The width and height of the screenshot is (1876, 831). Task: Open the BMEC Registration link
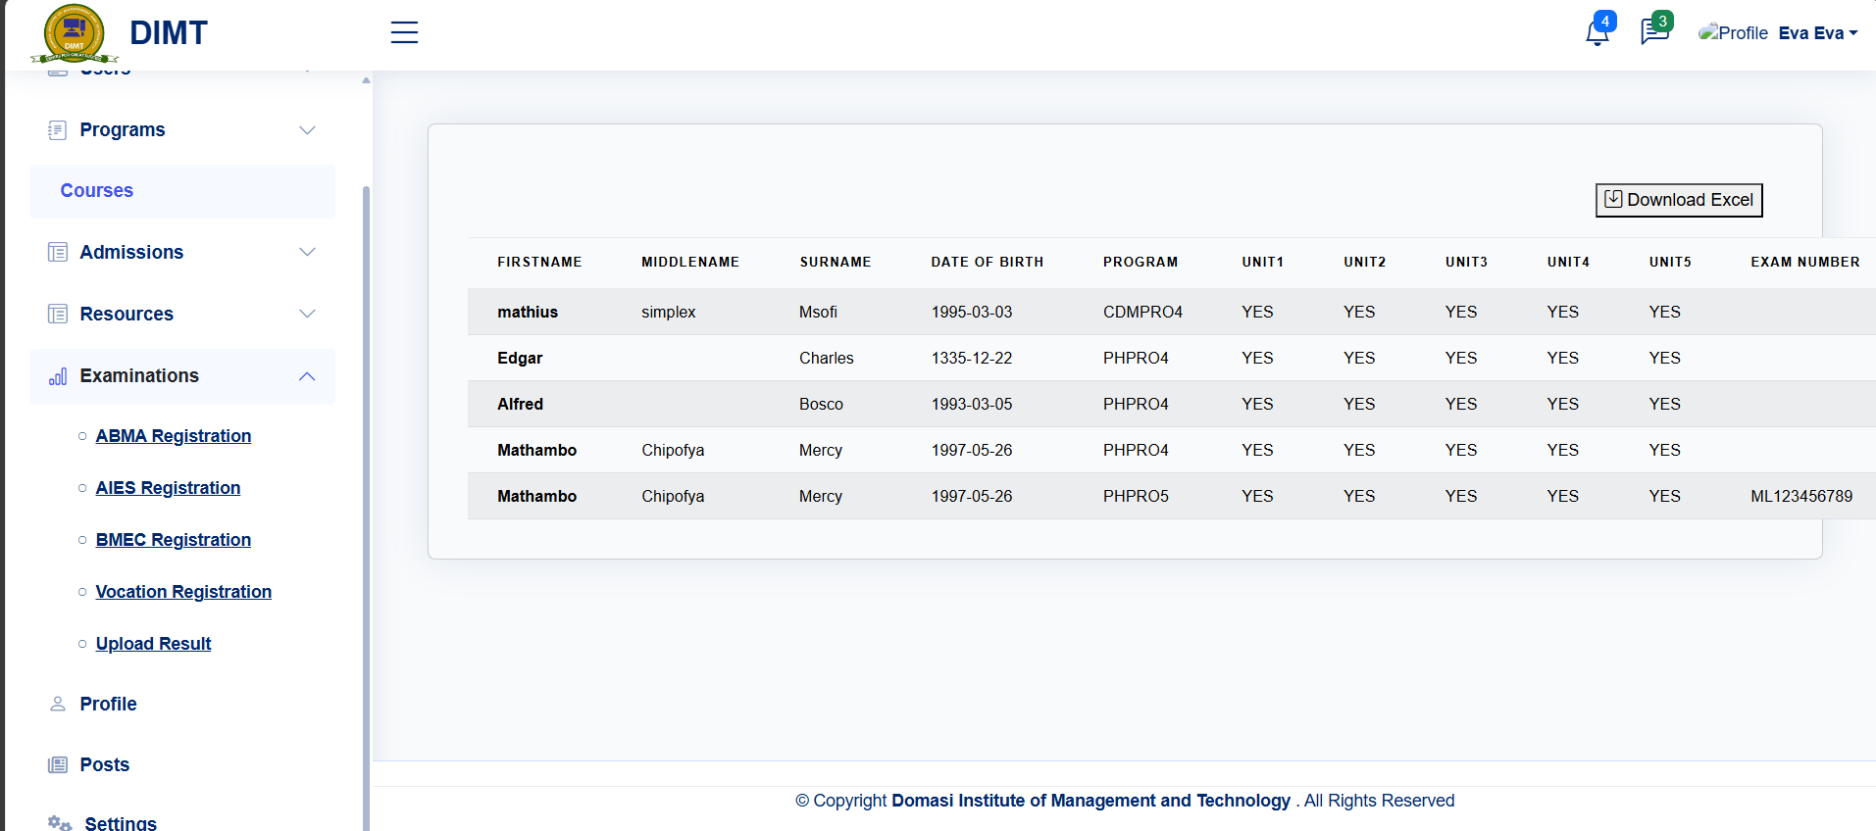pos(174,540)
